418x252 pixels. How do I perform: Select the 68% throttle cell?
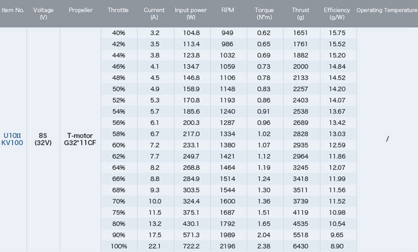[119, 190]
